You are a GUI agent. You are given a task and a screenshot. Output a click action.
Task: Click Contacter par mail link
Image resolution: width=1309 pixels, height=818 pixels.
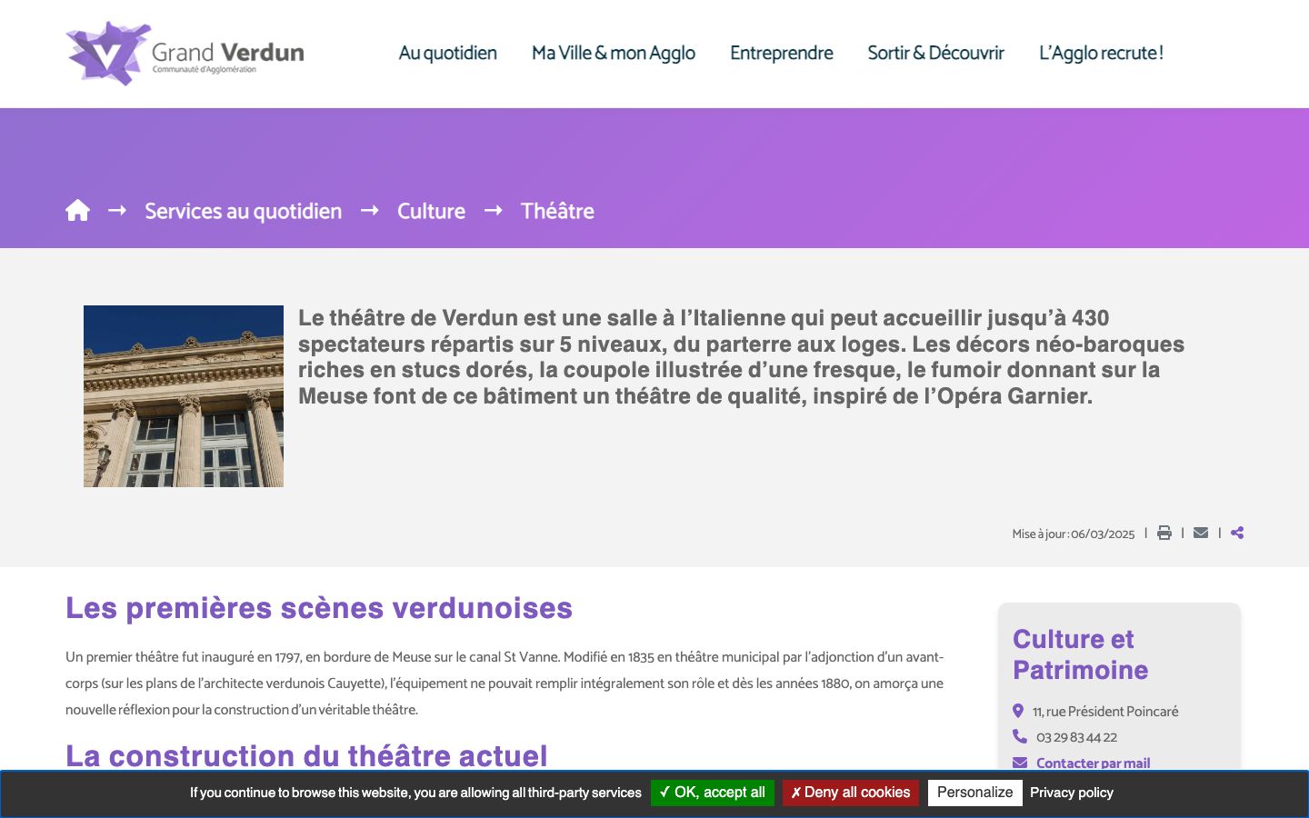1094,763
